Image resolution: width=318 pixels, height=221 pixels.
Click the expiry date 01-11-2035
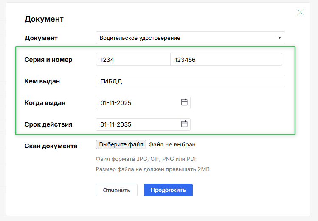pyautogui.click(x=116, y=124)
